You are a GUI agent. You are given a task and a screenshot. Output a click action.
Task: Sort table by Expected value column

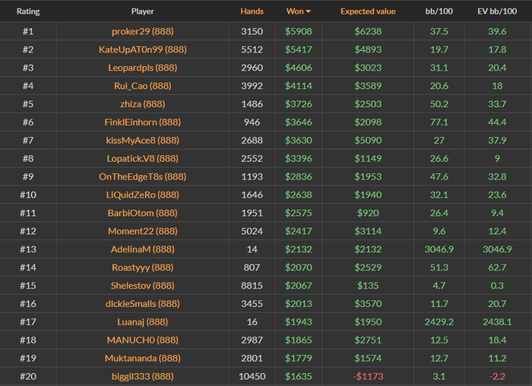pyautogui.click(x=368, y=12)
